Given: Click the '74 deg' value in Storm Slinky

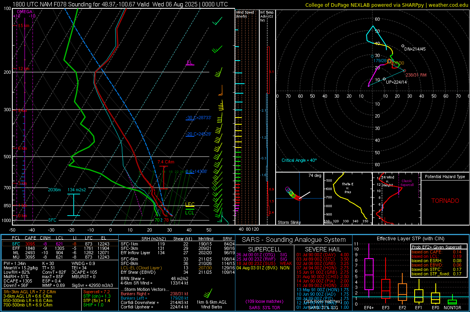Looking at the screenshot, I should pos(315,175).
